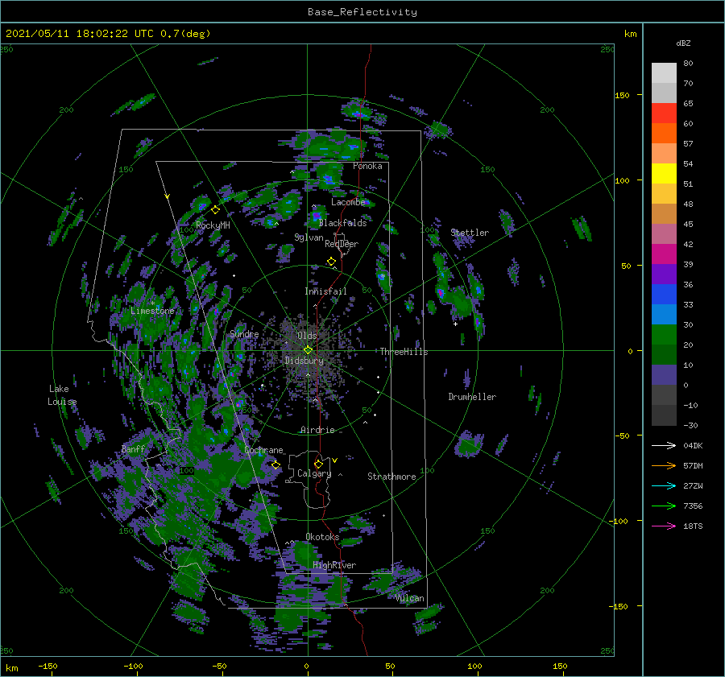Click the yellow V marker right of Calgary diamond

click(335, 460)
